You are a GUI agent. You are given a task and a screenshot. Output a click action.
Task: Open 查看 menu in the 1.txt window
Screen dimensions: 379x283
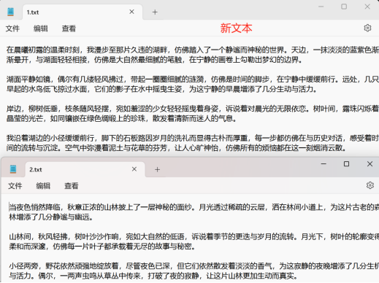pos(69,28)
